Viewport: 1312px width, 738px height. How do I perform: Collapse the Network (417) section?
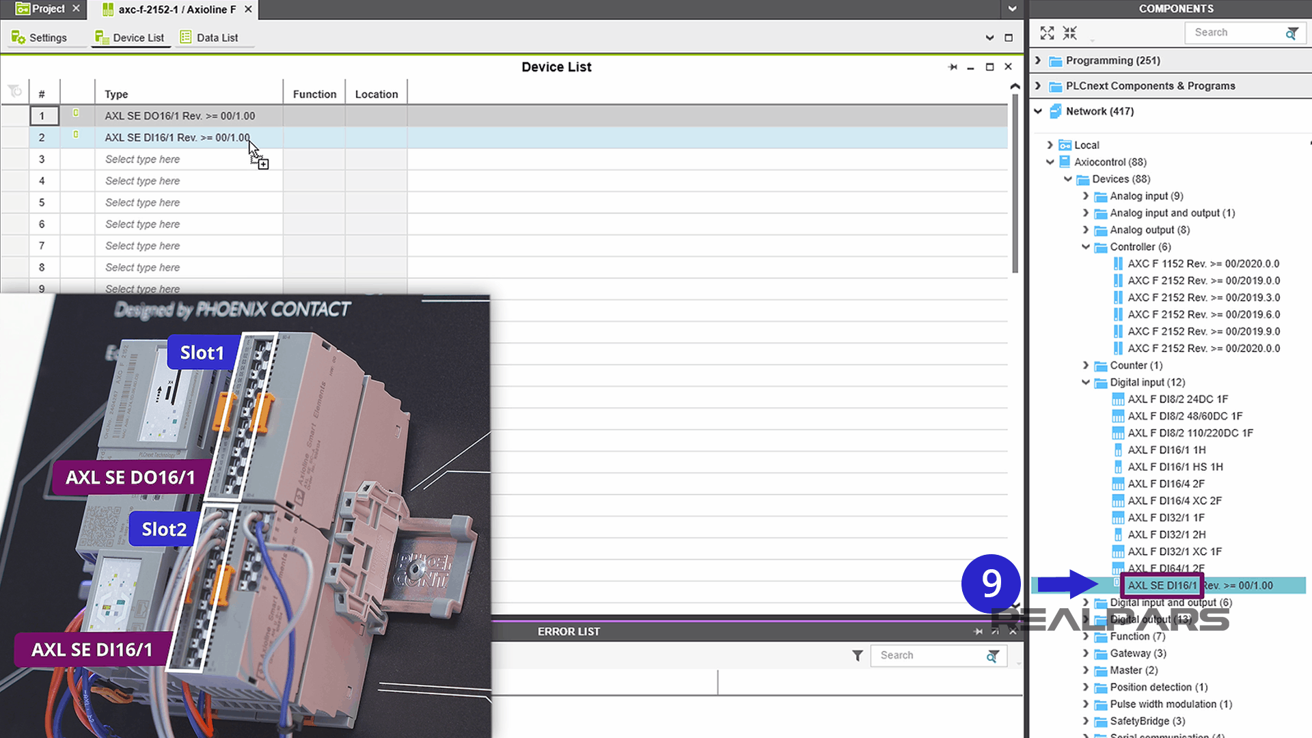1038,111
